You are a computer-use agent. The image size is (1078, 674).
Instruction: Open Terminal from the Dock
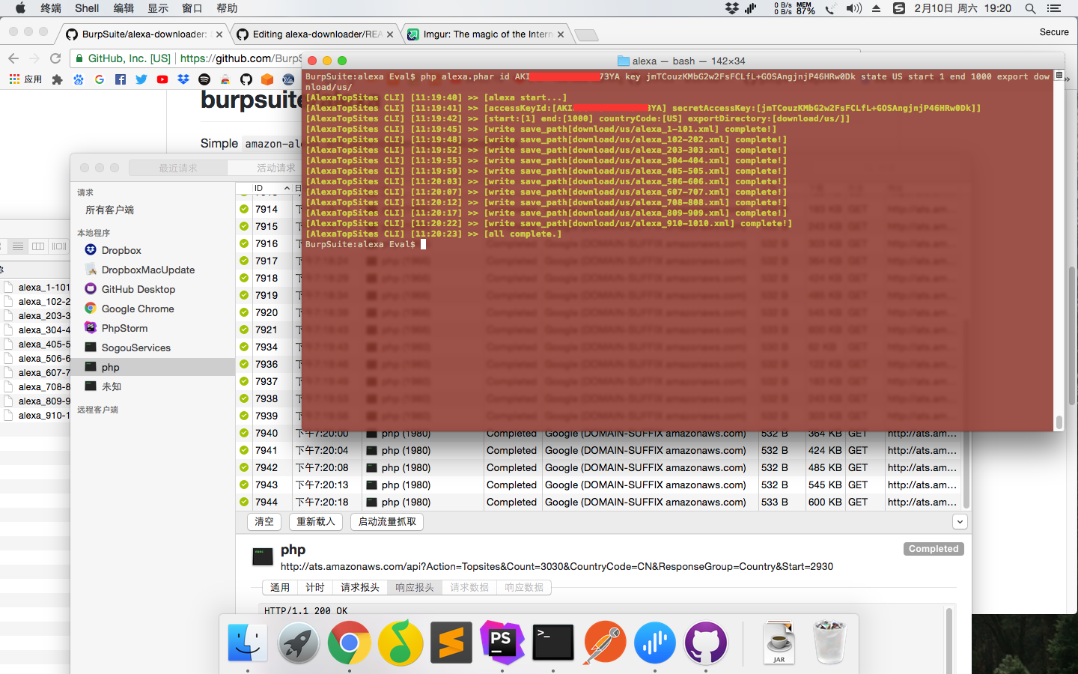[x=553, y=643]
